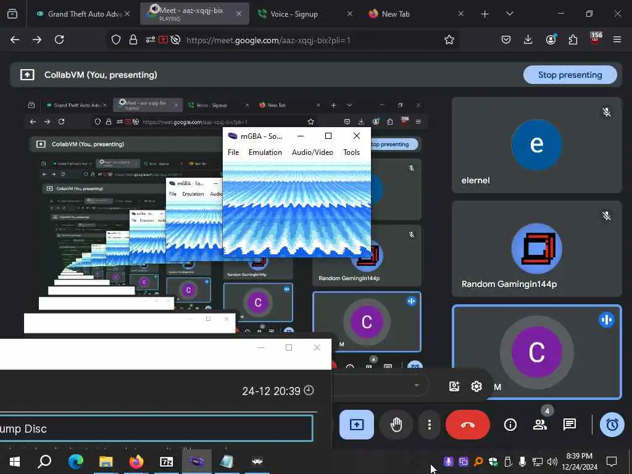The image size is (632, 474).
Task: Go back one page in browser
Action: [x=15, y=39]
